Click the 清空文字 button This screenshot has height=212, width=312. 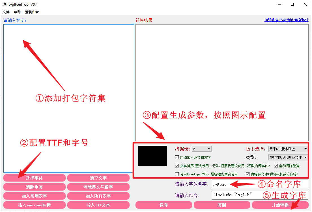tap(98, 178)
